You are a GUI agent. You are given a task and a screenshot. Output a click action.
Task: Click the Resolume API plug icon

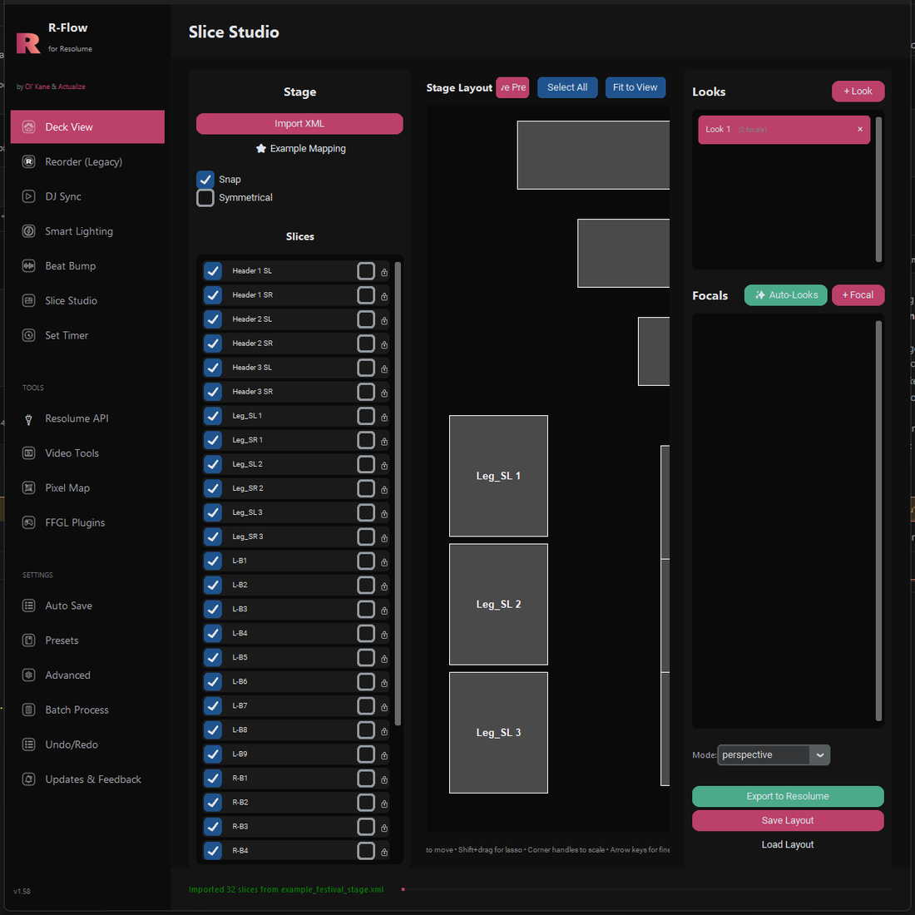(28, 419)
